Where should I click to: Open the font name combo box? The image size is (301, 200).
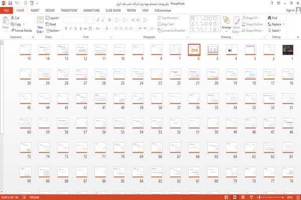point(75,20)
